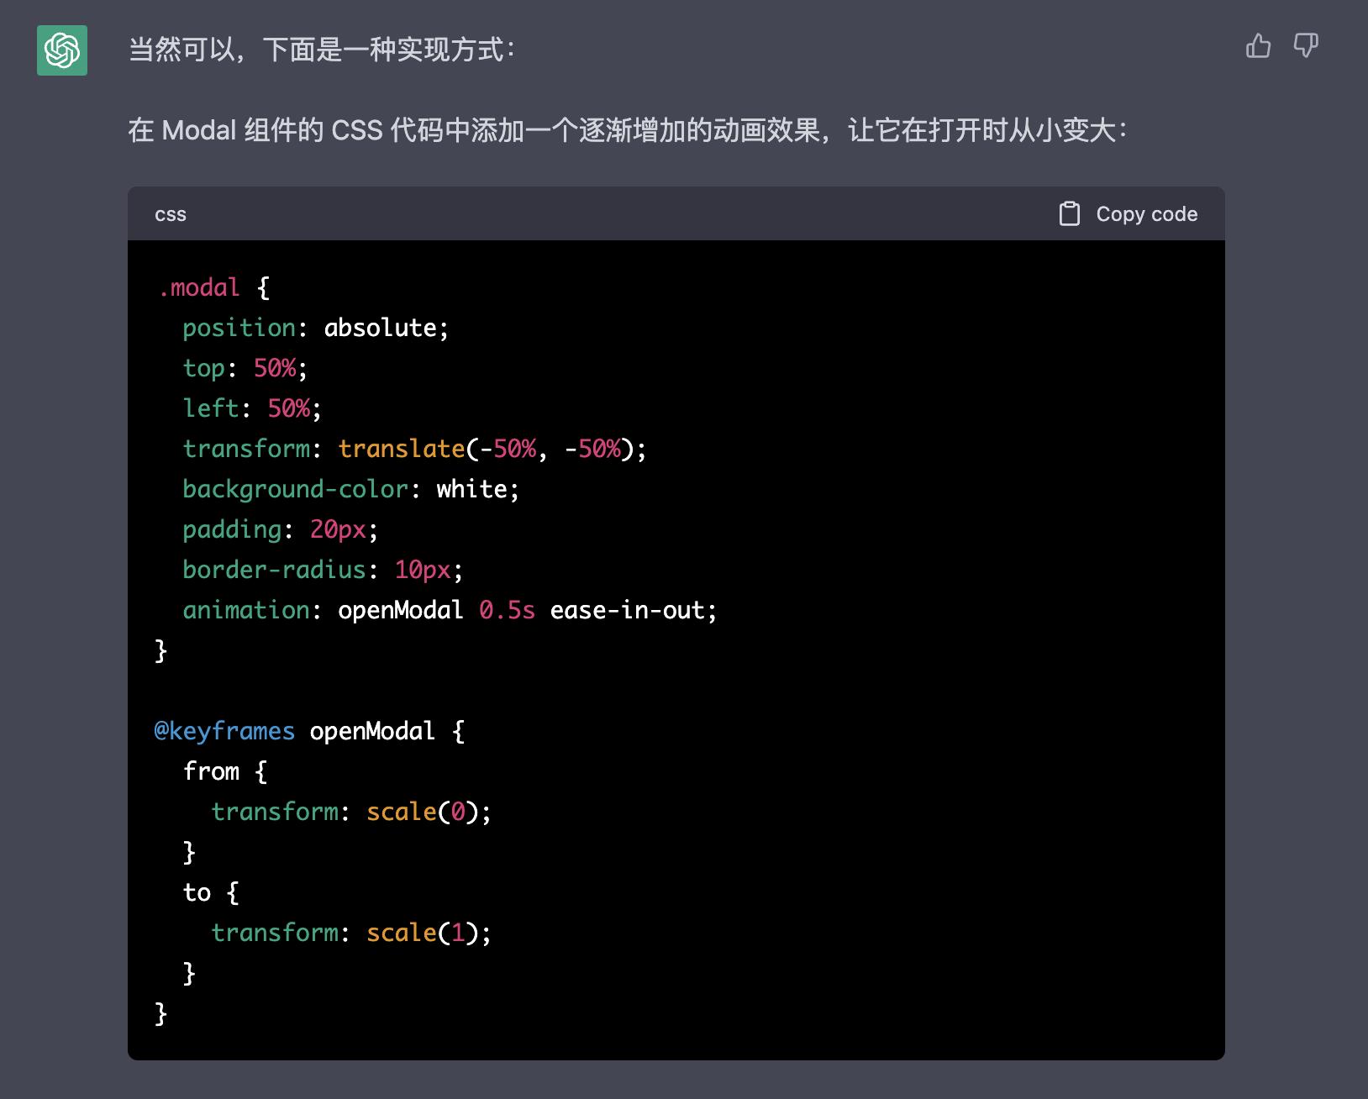1368x1099 pixels.
Task: Click the css language label on code header
Action: 171,214
